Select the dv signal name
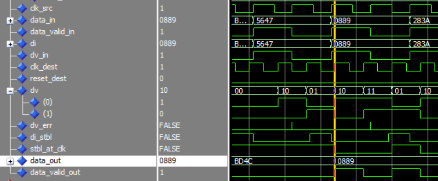The width and height of the screenshot is (438, 181). point(34,90)
